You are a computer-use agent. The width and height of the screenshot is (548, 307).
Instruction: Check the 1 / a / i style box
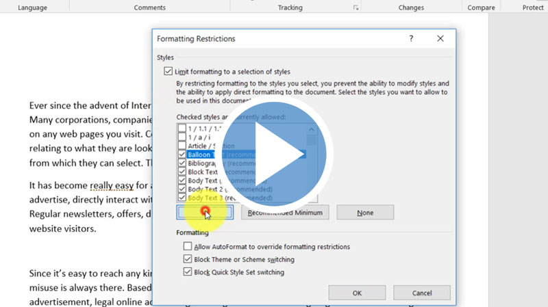[182, 137]
